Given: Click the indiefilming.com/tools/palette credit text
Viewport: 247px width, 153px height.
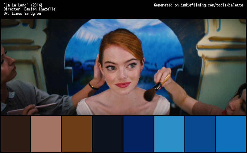Looking at the screenshot, I should click(212, 5).
